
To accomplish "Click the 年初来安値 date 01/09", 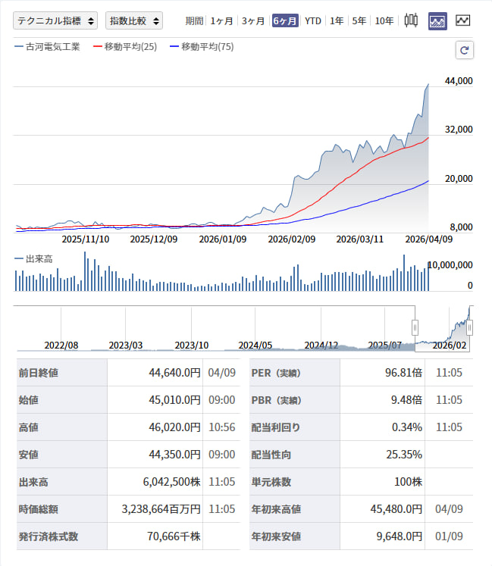I will pos(449,536).
